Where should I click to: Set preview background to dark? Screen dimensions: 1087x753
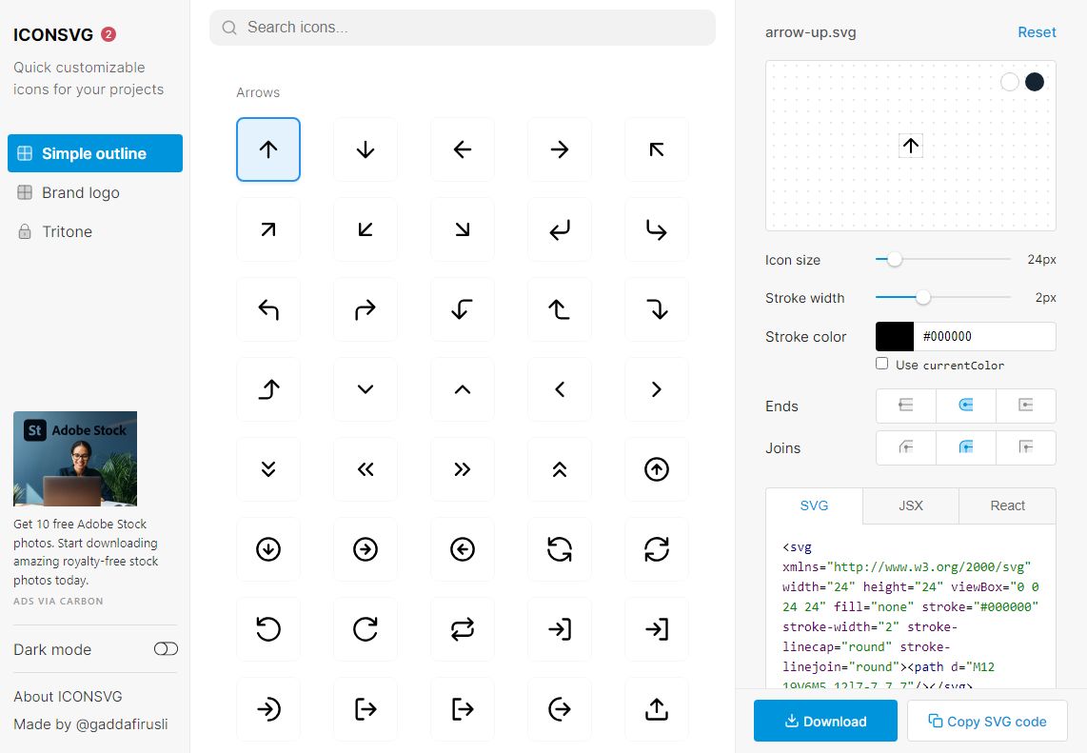tap(1035, 82)
